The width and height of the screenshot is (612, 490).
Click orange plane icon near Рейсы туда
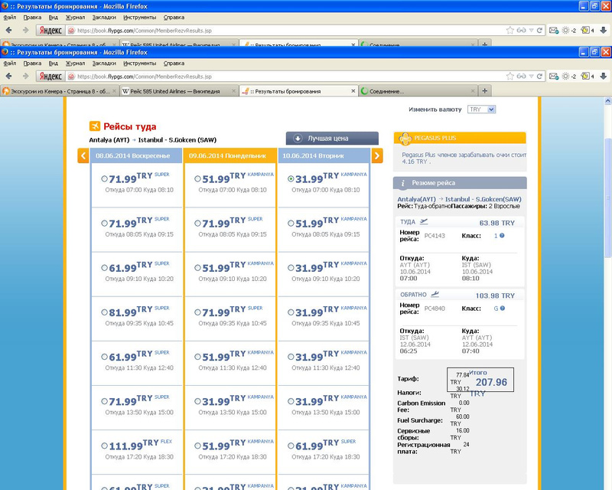[96, 126]
